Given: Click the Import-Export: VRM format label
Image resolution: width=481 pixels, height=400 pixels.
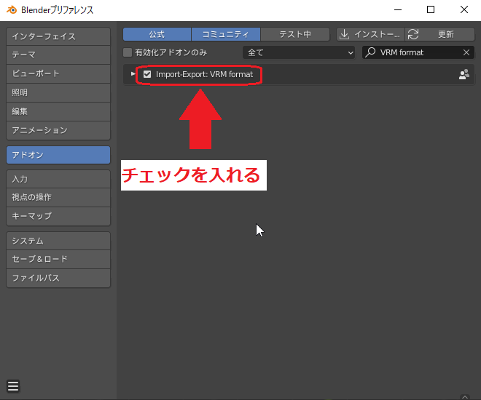Looking at the screenshot, I should click(x=204, y=74).
